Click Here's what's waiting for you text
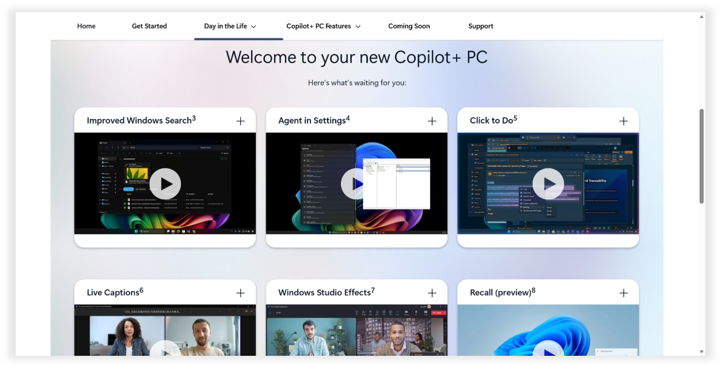Viewport: 721px width, 368px height. [x=356, y=83]
